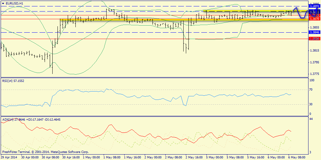Select the 1.3846 blue price label
Screen dimensions: 321x160
click(x=315, y=32)
